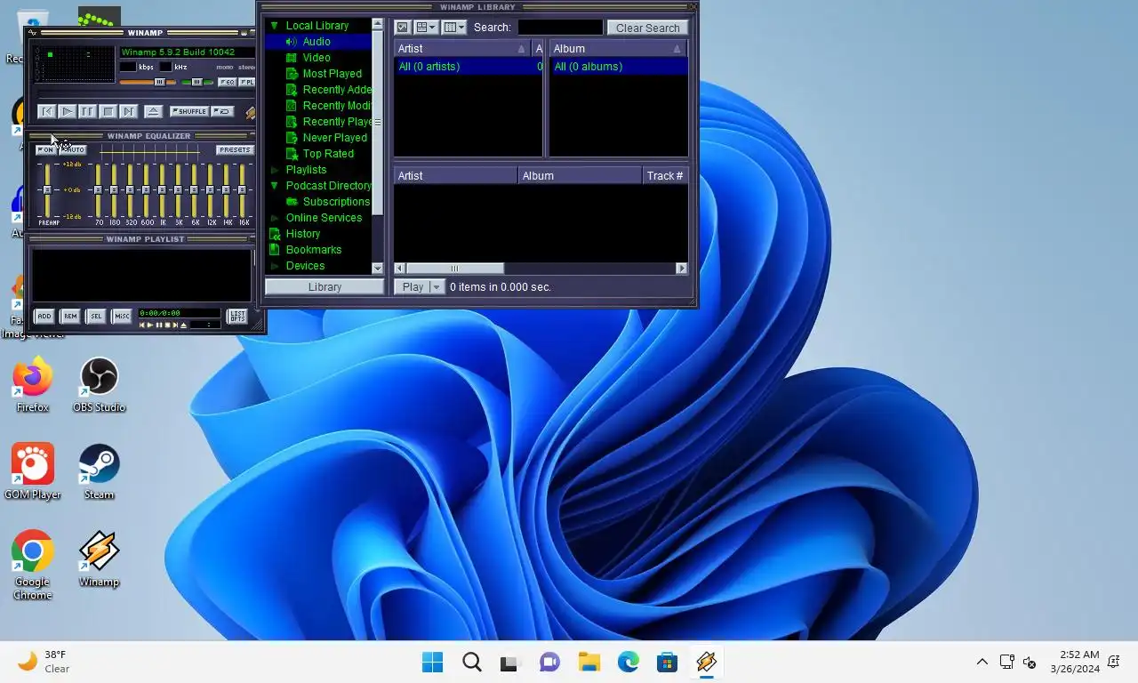Click the album art view toggle icon
1138x683 pixels.
tap(402, 28)
